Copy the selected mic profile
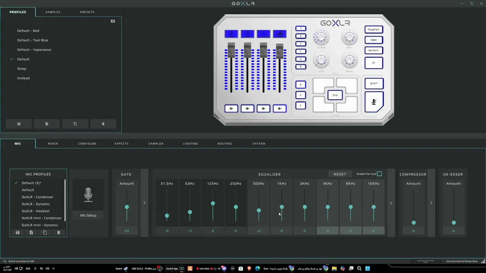This screenshot has width=486, height=273. pos(45,232)
